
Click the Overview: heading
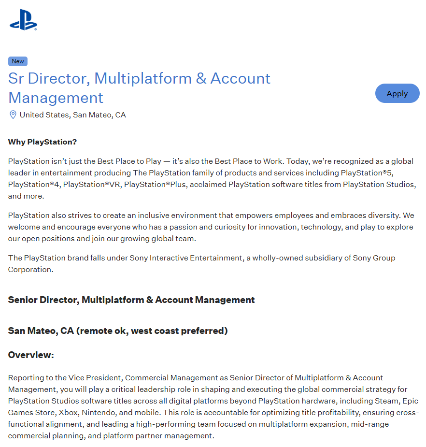(x=31, y=355)
